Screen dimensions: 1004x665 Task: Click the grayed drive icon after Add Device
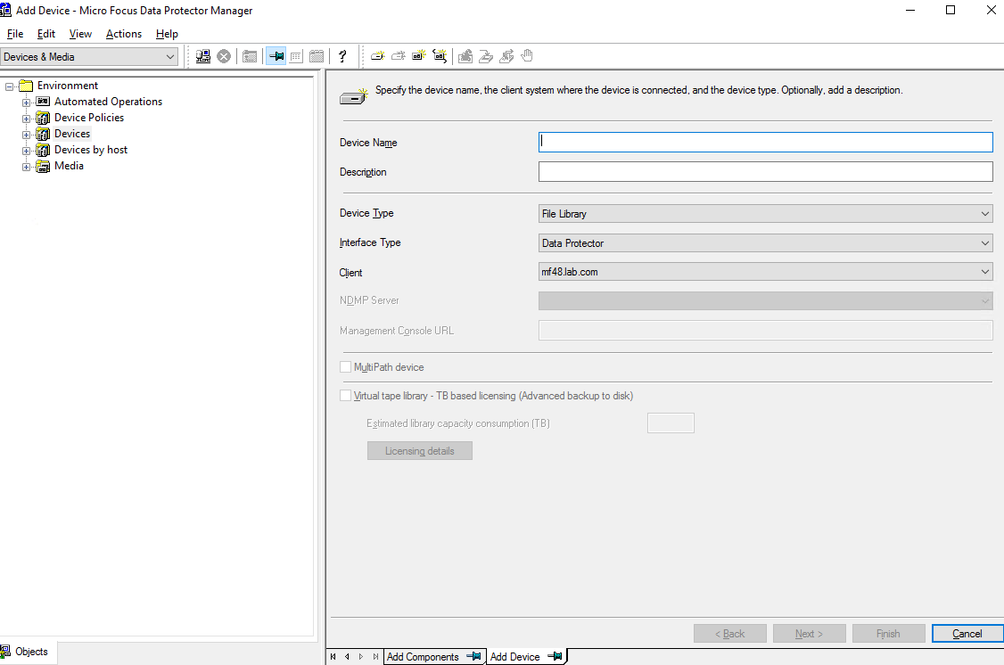(399, 56)
